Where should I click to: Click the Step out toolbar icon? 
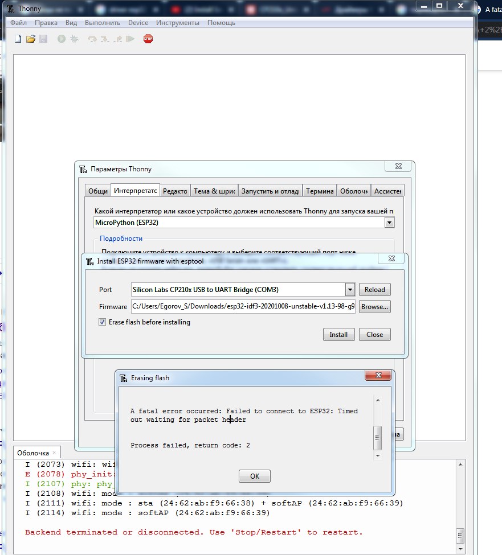pyautogui.click(x=117, y=39)
